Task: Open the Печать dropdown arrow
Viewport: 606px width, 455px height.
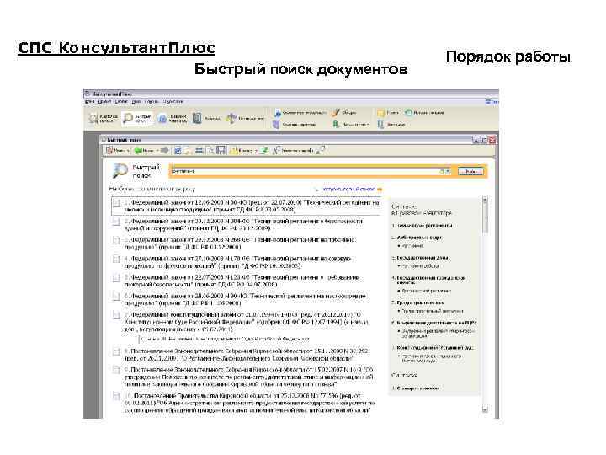Action: tap(128, 151)
